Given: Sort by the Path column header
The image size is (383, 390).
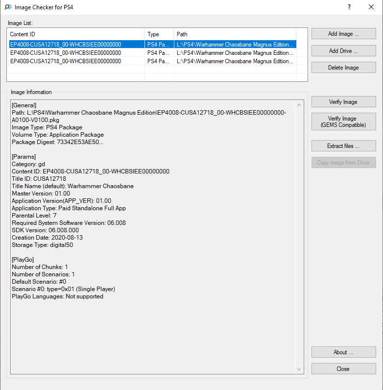Looking at the screenshot, I should (235, 34).
